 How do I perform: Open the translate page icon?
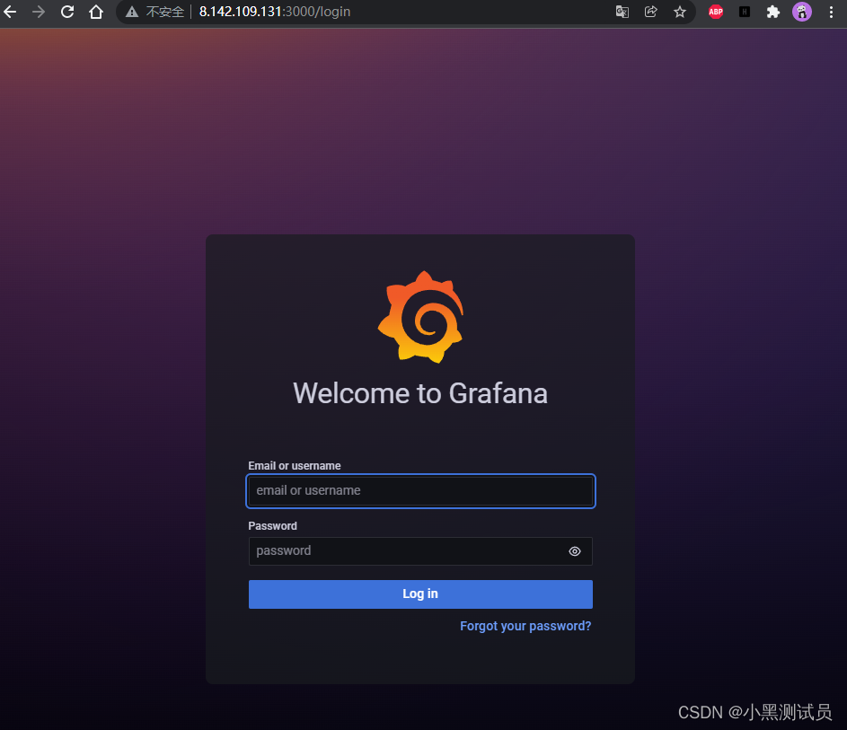click(622, 12)
